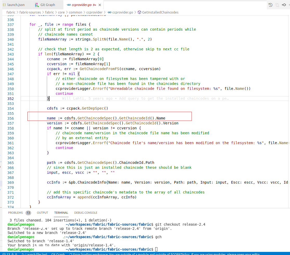Toggle Problems panel by clicking its badge
Image resolution: width=290 pixels, height=255 pixels.
(28, 213)
